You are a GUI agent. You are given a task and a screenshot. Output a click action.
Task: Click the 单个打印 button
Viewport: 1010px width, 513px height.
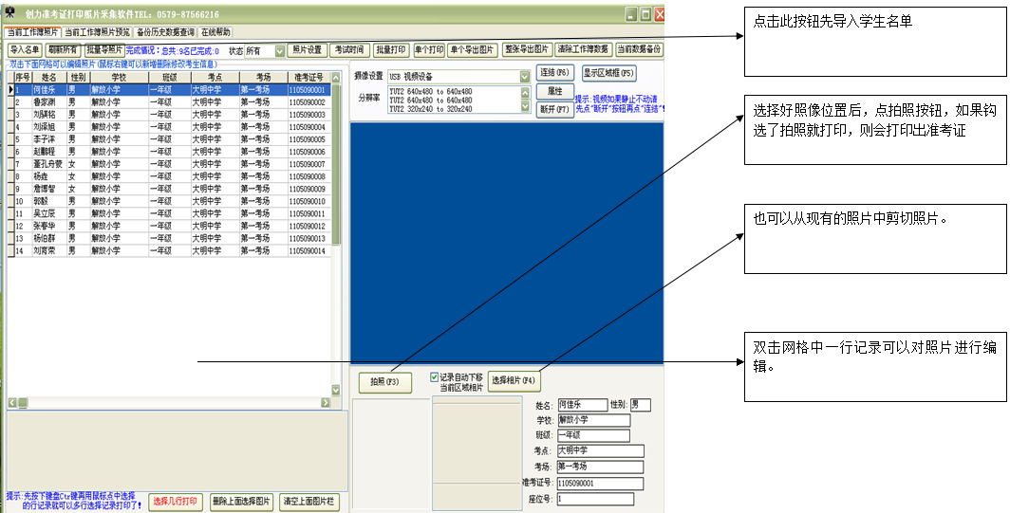click(430, 49)
